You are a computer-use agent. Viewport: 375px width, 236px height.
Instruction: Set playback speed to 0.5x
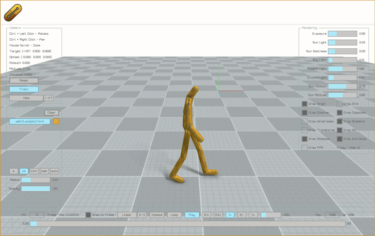tap(218, 215)
